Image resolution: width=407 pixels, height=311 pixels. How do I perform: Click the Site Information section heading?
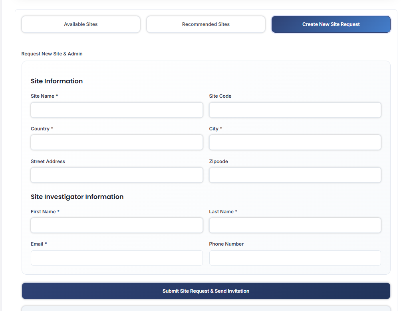coord(57,81)
